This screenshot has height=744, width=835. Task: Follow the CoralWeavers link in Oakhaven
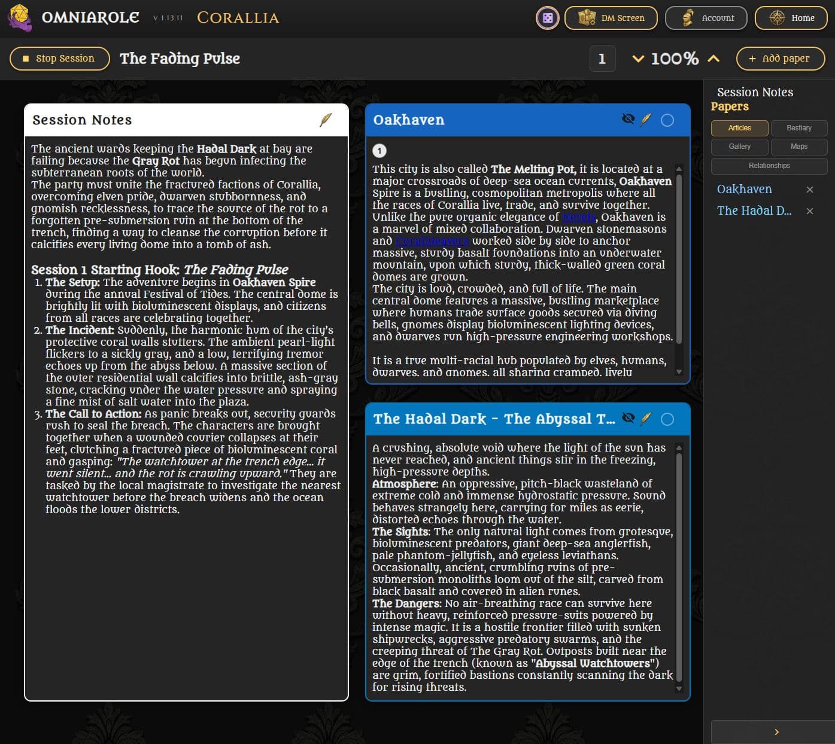[432, 241]
